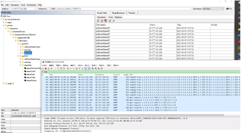This screenshot has height=133, width=242.
Task: Click the clear-table icon in Trap Receiver toolbar
Action: tap(106, 21)
